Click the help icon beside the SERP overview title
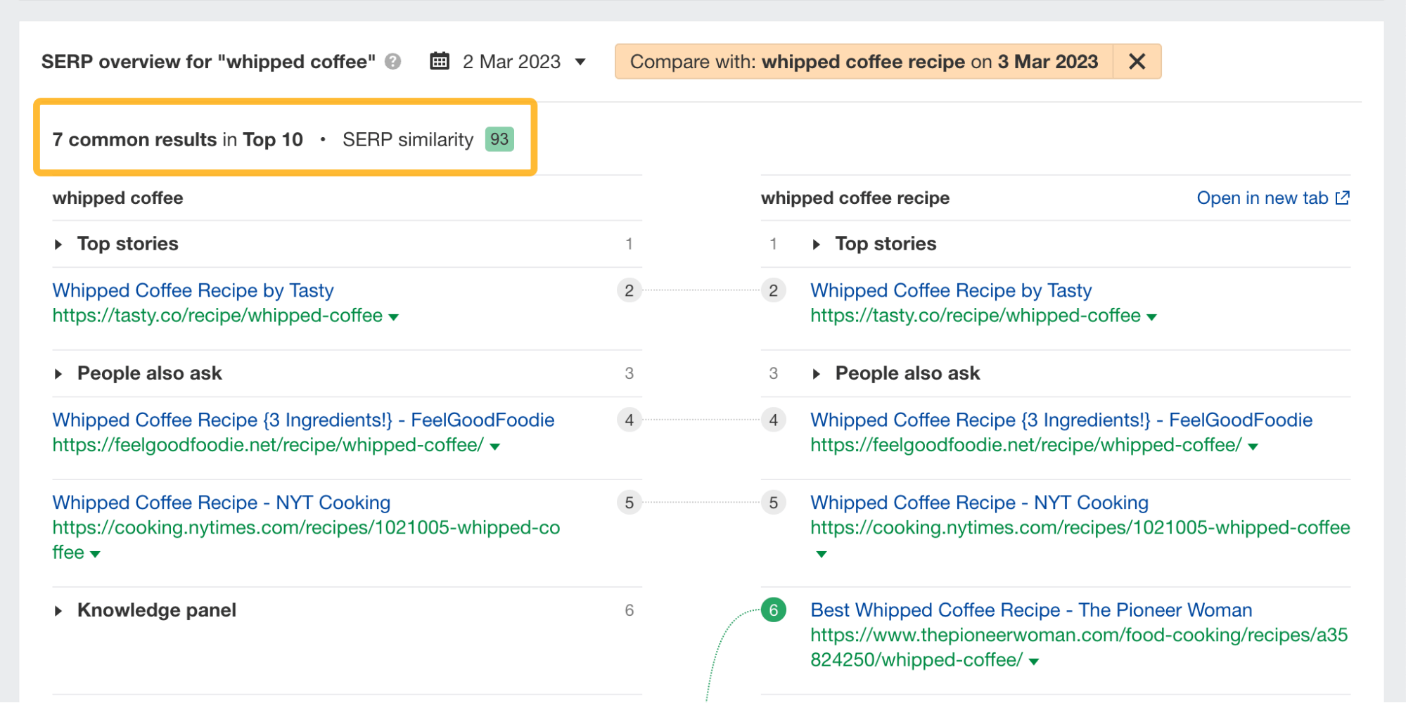This screenshot has height=703, width=1406. (x=394, y=62)
